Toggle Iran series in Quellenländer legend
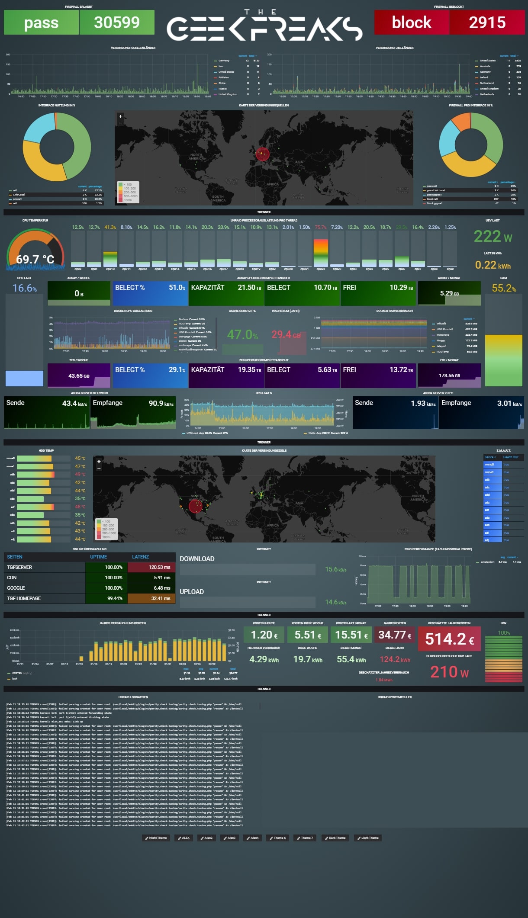 pos(221,66)
